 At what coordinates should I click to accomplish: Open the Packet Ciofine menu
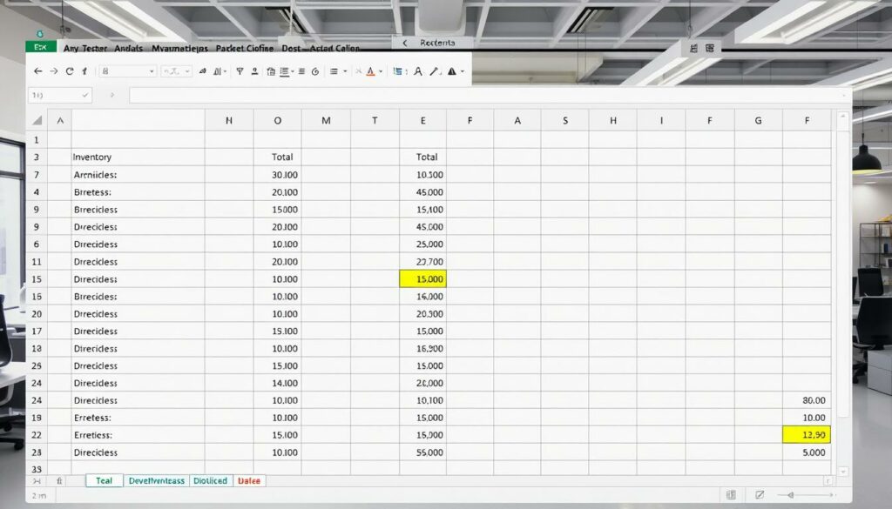(245, 48)
